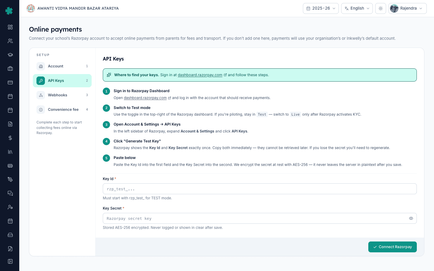434x271 pixels.
Task: Click the 'API Keys' section heading
Action: pyautogui.click(x=113, y=59)
